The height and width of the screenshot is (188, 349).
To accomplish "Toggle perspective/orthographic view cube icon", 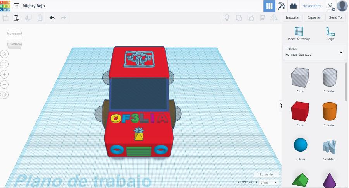I will point(4,94).
